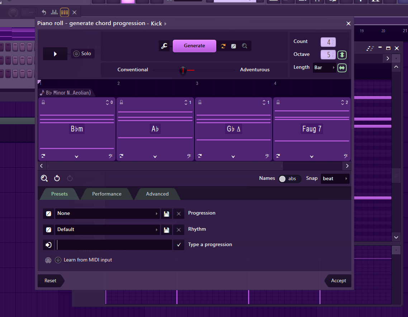Screen dimensions: 408x317
Task: Expand the Bbm chord options chevron
Action: 76,157
